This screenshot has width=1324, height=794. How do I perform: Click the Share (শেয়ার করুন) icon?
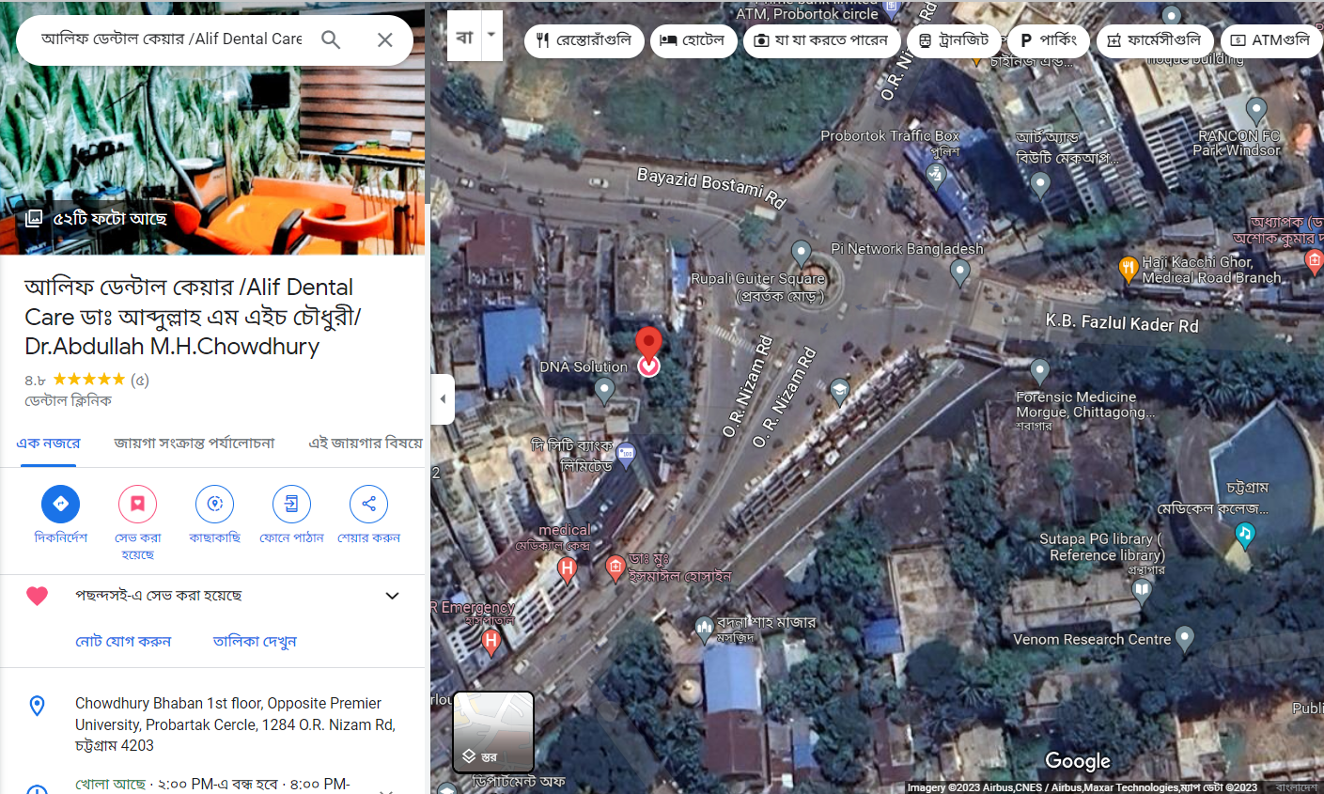(368, 504)
